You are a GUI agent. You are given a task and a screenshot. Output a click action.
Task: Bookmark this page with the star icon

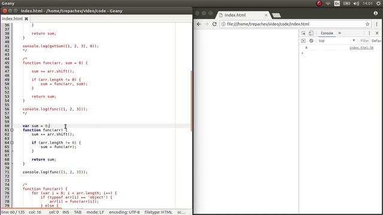(x=367, y=24)
